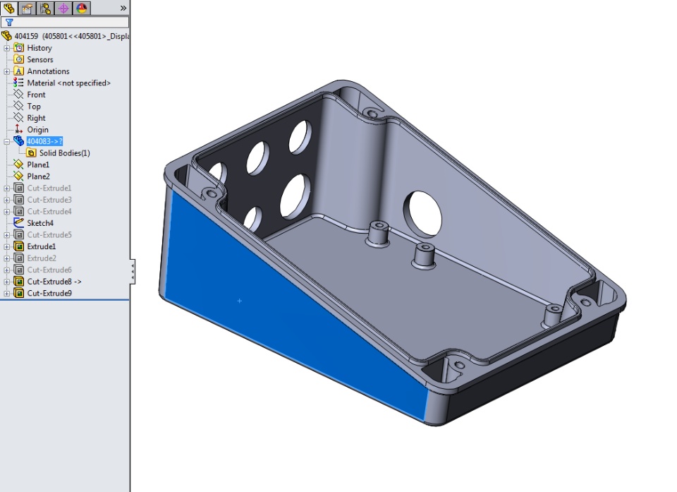This screenshot has width=677, height=492.
Task: Expand the Cut-Extrude3 feature
Action: pyautogui.click(x=7, y=200)
